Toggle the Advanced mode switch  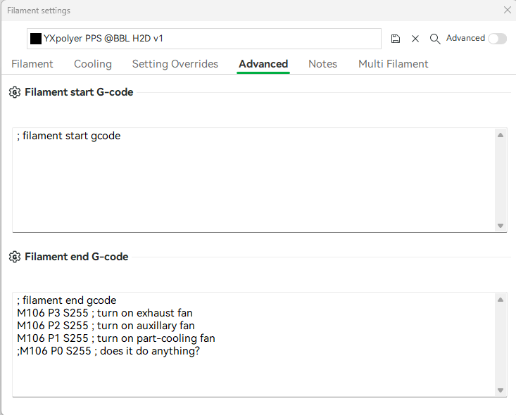[x=497, y=39]
